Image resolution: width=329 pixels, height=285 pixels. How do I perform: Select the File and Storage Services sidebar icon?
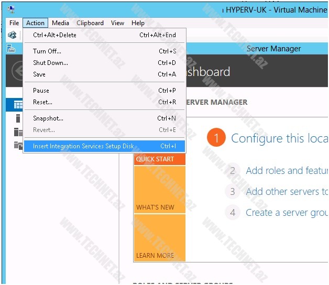pyautogui.click(x=18, y=145)
